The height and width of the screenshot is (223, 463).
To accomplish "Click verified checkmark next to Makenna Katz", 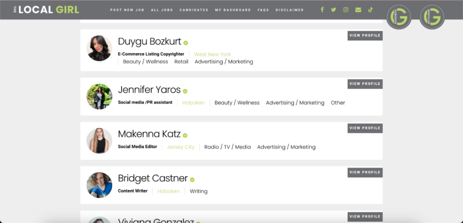I will point(185,136).
